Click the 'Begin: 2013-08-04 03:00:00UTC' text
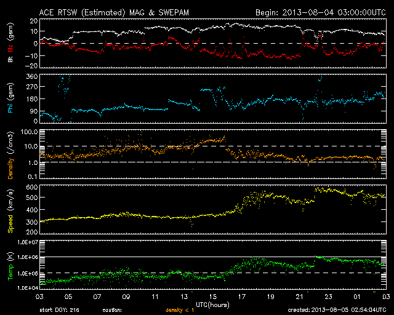 tap(321, 12)
